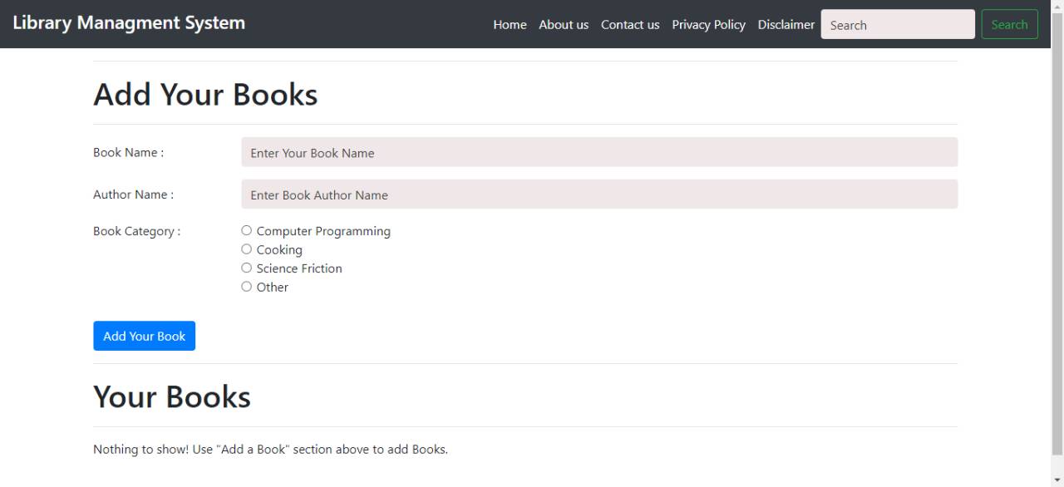Screen dimensions: 1064x487
Task: Click the Other label text
Action: (x=273, y=287)
